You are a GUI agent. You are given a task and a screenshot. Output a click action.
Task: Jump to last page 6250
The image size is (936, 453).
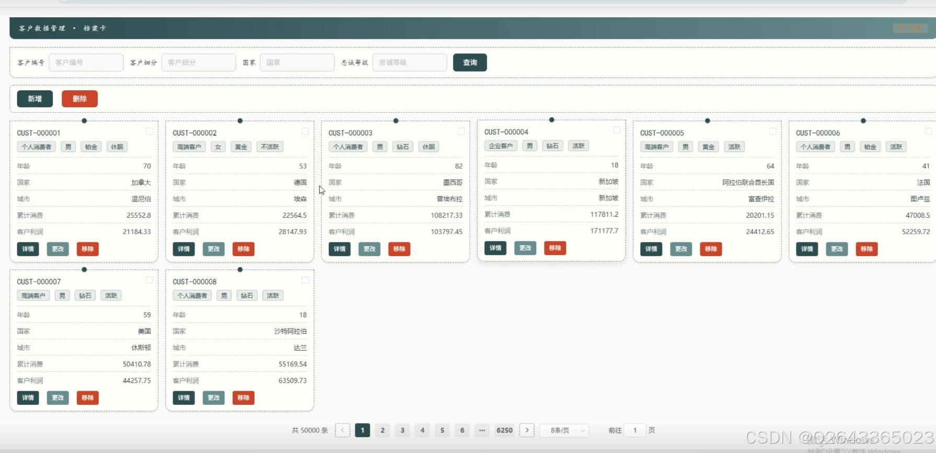point(504,430)
